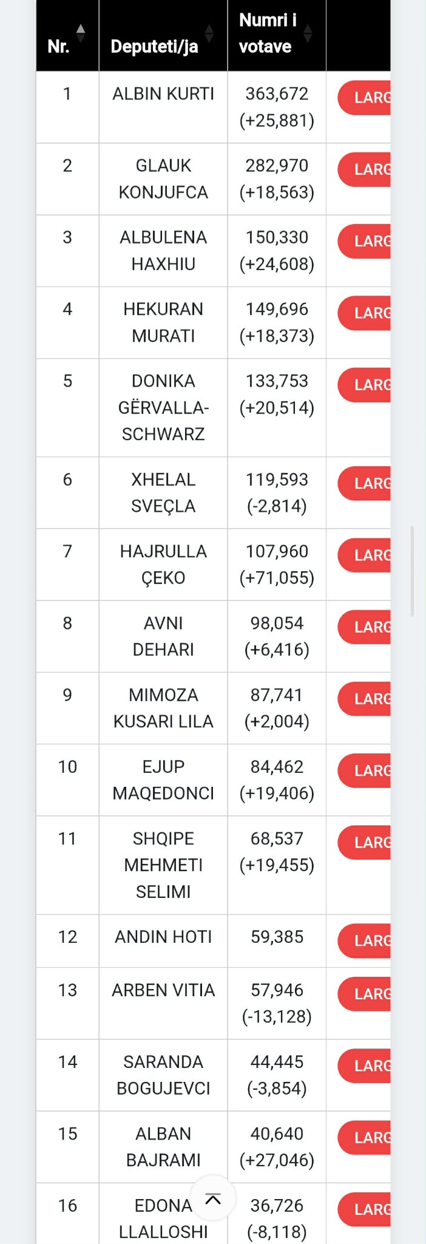The height and width of the screenshot is (1244, 426).
Task: Open red button for Albin Kurti
Action: [x=365, y=98]
